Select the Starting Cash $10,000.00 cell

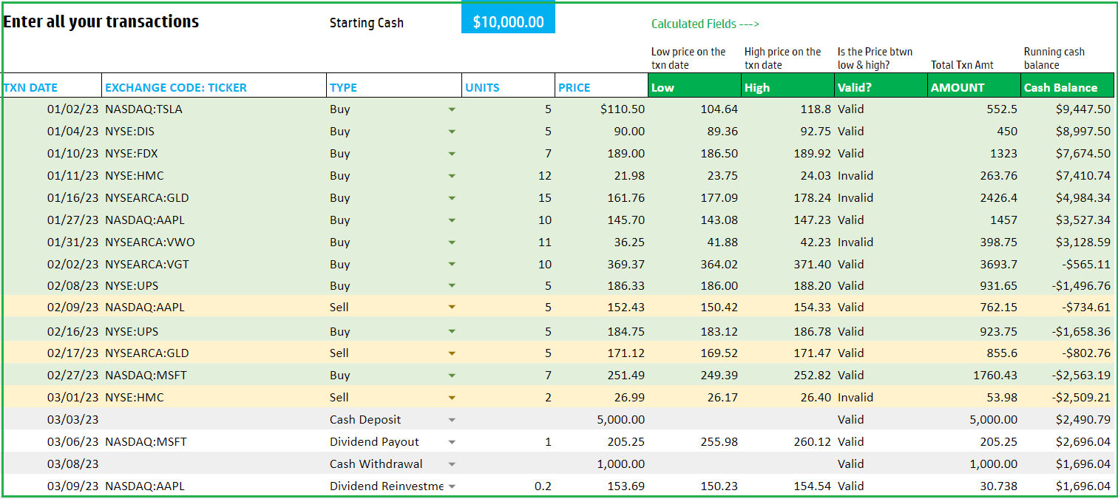click(508, 18)
